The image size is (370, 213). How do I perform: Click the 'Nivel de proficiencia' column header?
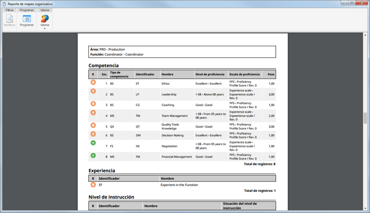pyautogui.click(x=210, y=74)
